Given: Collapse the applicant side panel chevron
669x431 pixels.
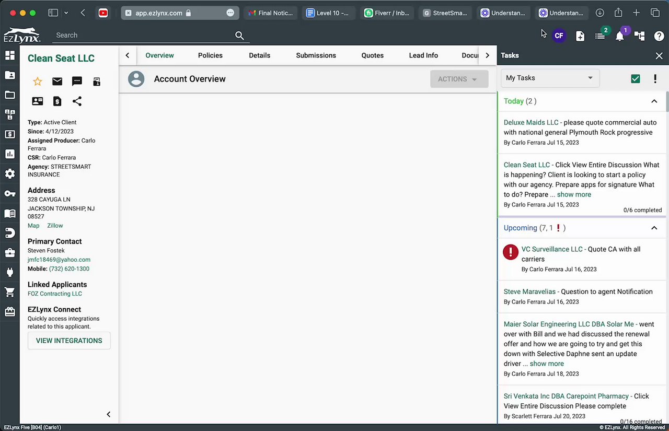Looking at the screenshot, I should click(109, 414).
